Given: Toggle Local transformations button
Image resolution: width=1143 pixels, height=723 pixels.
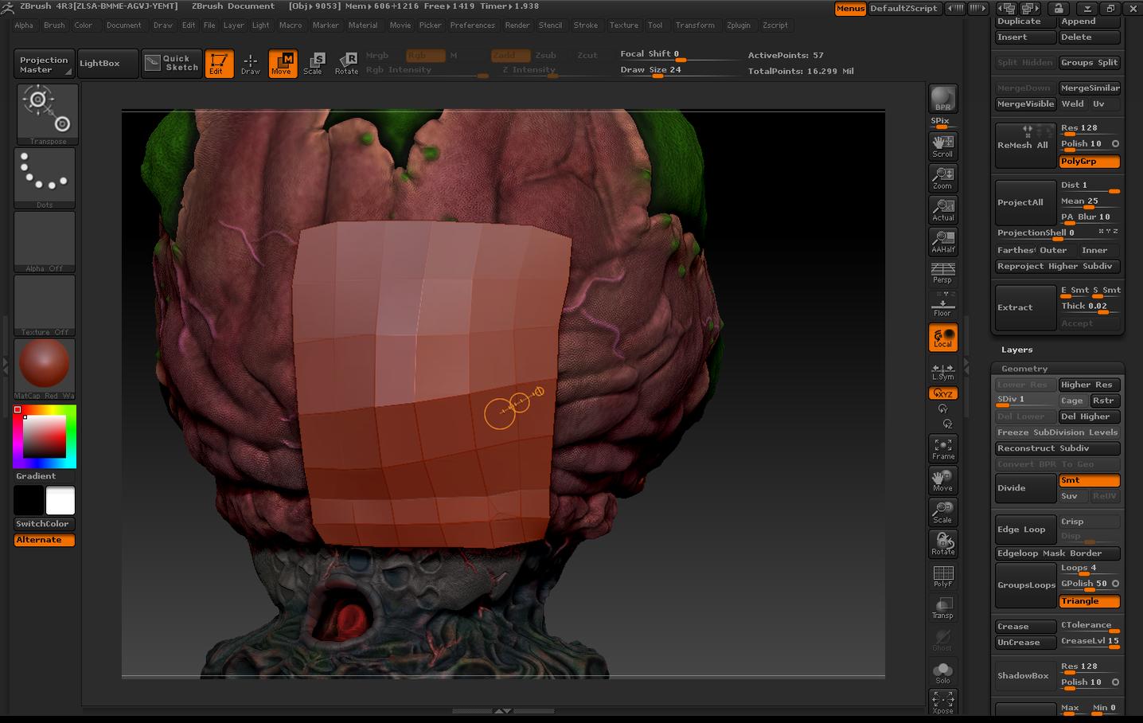Looking at the screenshot, I should click(x=942, y=338).
